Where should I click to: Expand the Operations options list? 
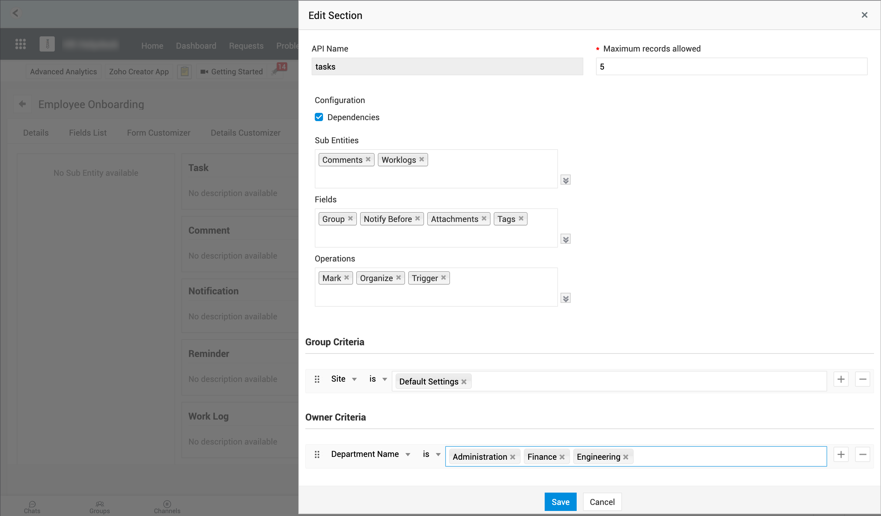(565, 298)
